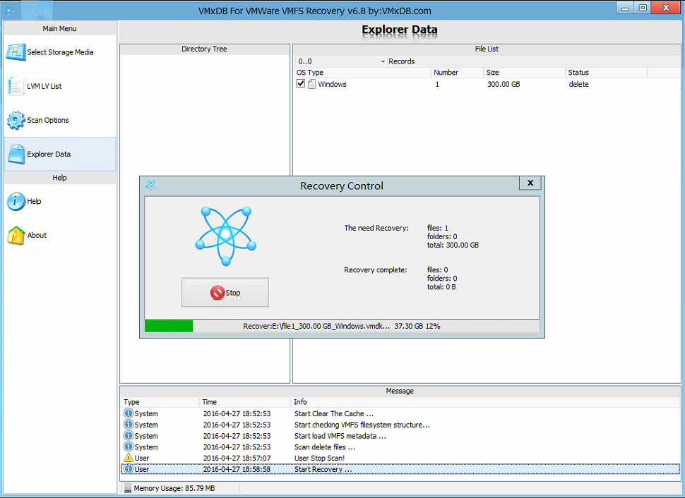The width and height of the screenshot is (685, 498).
Task: Click the memory chip icon in status bar
Action: (x=128, y=488)
